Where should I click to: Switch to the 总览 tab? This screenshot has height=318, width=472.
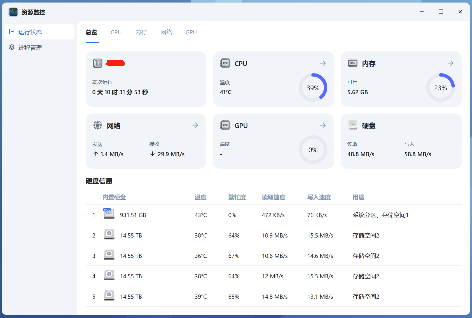(92, 32)
